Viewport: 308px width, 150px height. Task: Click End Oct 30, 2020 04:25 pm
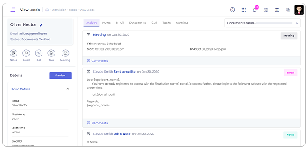pyautogui.click(x=208, y=49)
